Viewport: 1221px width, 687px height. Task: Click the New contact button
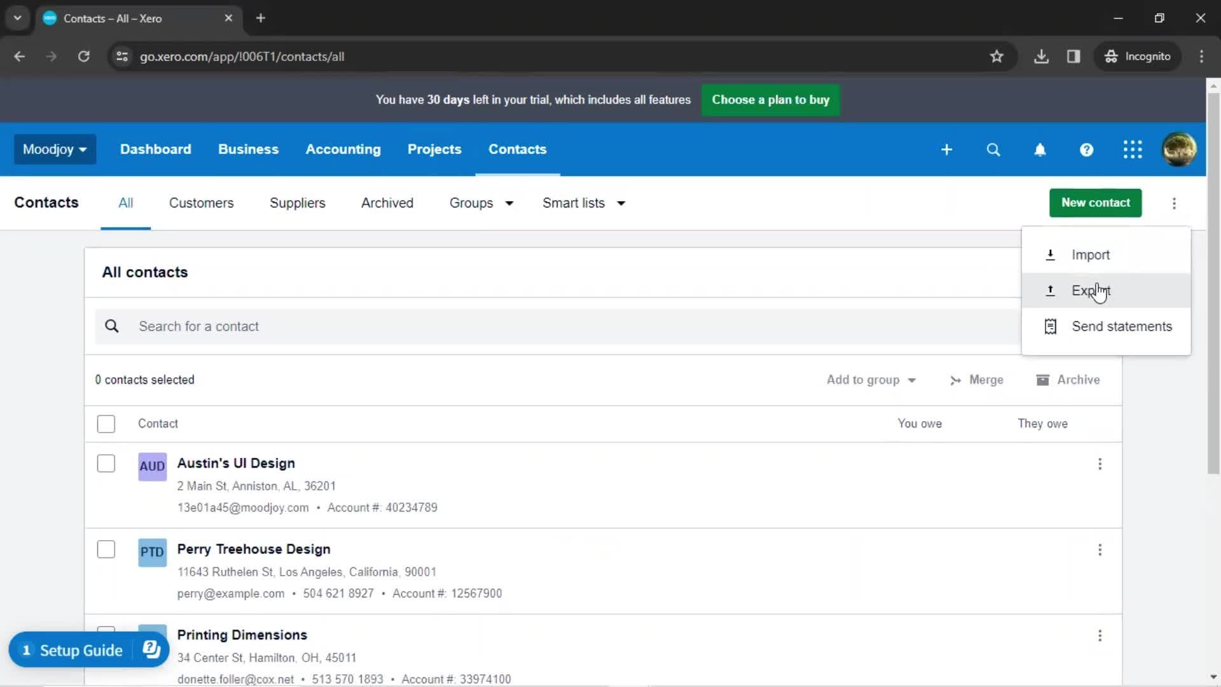pos(1095,203)
